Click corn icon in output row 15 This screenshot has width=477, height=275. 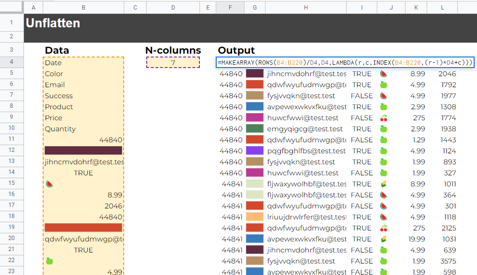coord(384,184)
